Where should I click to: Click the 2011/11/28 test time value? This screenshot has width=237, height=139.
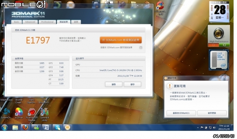pos(130,76)
